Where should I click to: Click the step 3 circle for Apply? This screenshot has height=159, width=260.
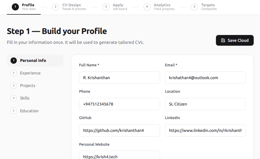[106, 7]
